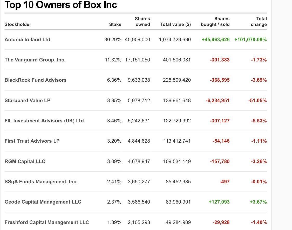Open Geode Capital Management LLC link
Image resolution: width=292 pixels, height=230 pixels.
pos(43,202)
